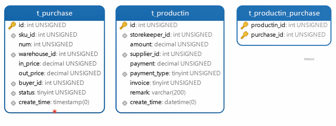This screenshot has width=336, height=126.
Task: Click the key icon beside t_productin id
Action: (124, 26)
